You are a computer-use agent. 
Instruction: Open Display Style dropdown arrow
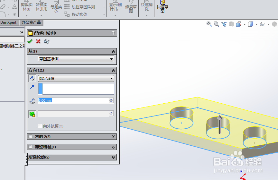coord(256,24)
